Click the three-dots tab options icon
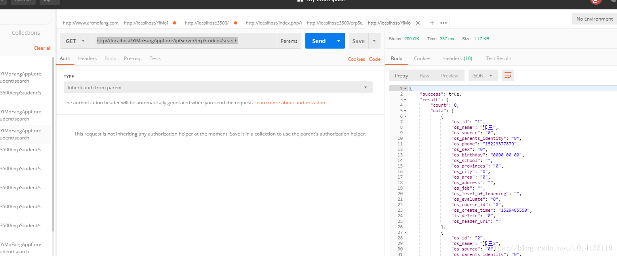The image size is (617, 256). [x=444, y=23]
